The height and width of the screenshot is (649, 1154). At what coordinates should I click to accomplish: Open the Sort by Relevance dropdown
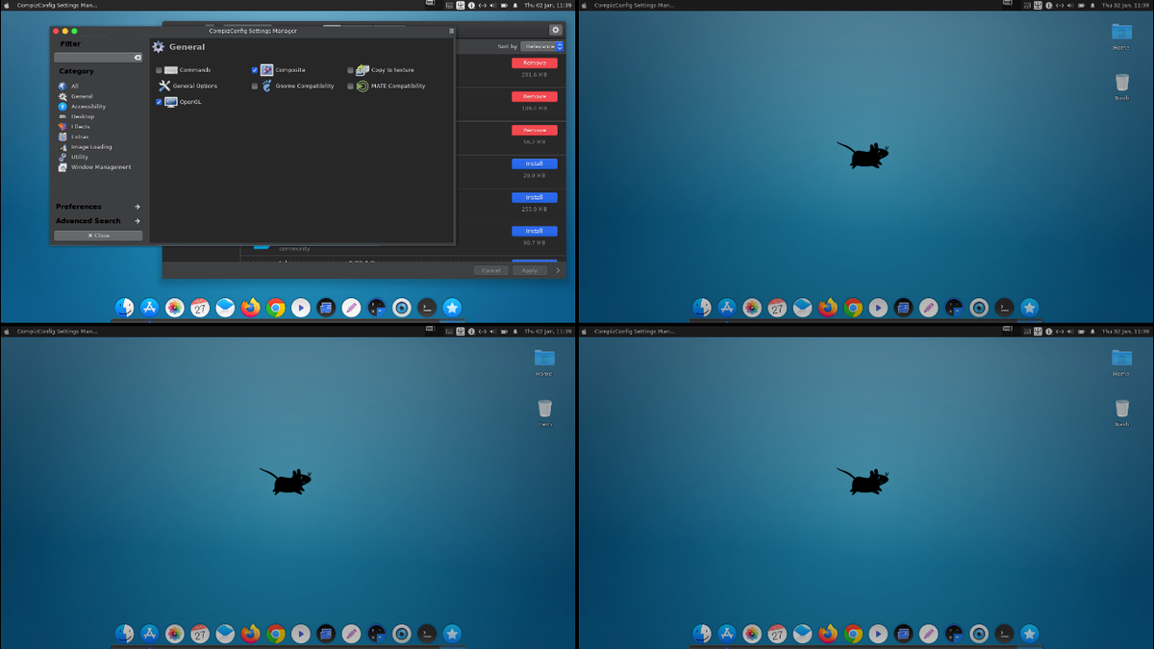point(542,46)
